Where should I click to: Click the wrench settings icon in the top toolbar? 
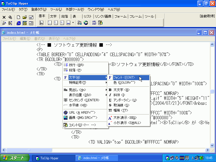coord(10,16)
